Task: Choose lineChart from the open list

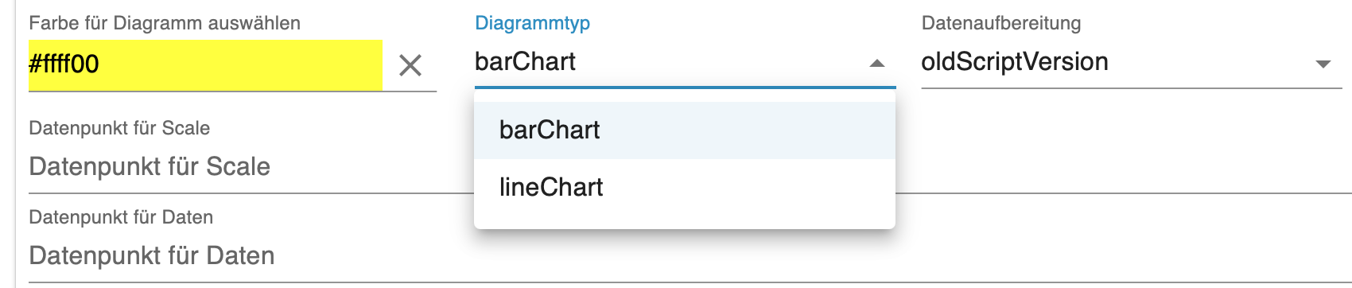Action: [x=685, y=187]
